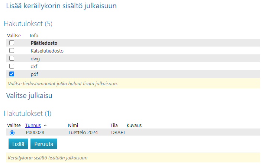This screenshot has height=165, width=261.
Task: Cancel with the Peruuta button
Action: point(43,144)
